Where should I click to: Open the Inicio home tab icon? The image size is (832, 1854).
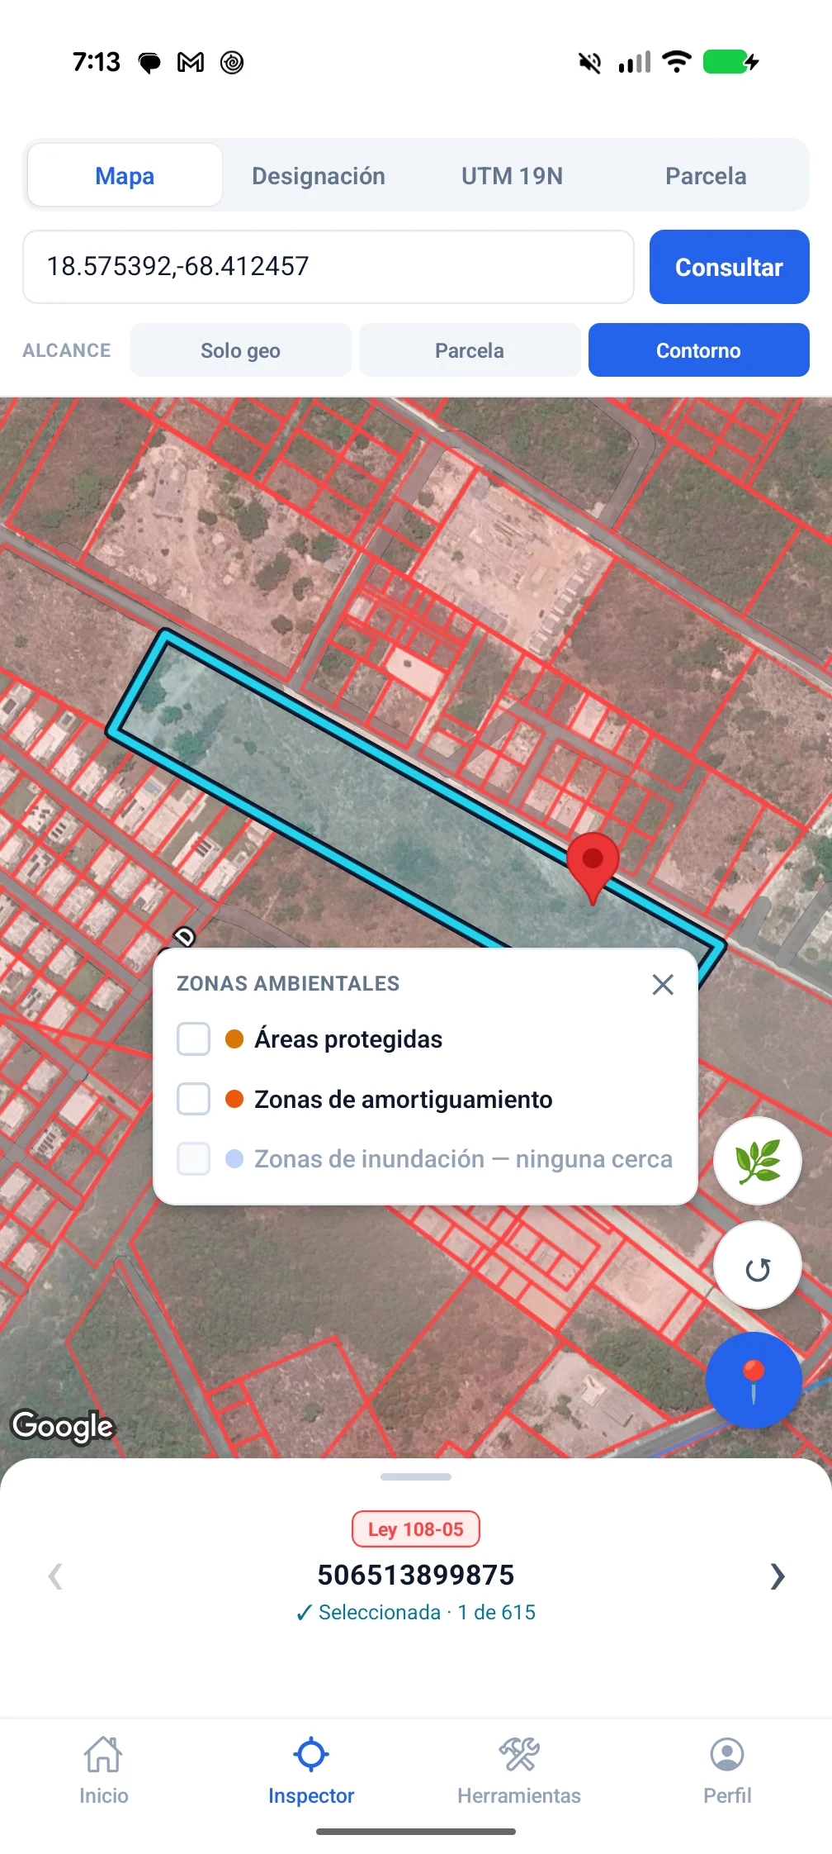click(x=104, y=1753)
